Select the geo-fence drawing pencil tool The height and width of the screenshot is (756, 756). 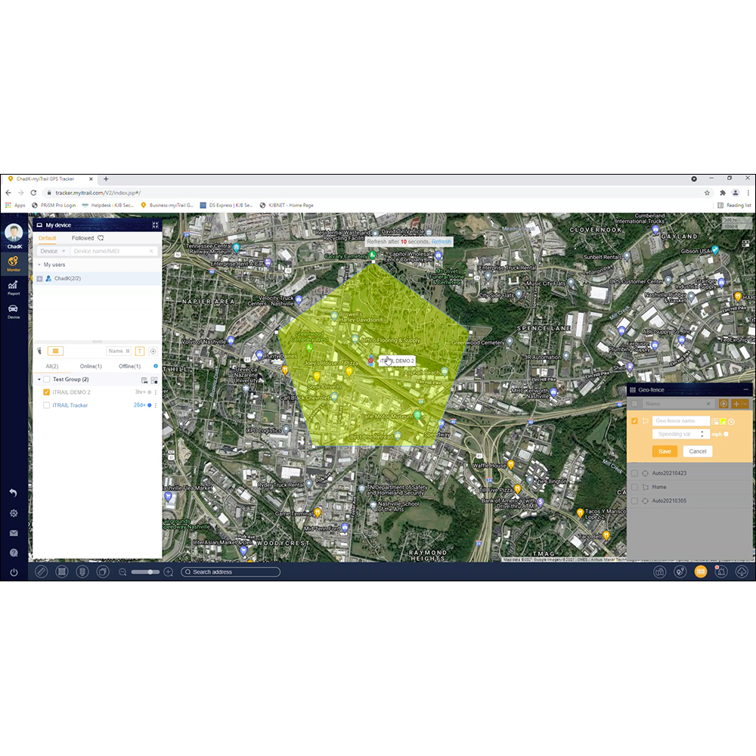[42, 572]
